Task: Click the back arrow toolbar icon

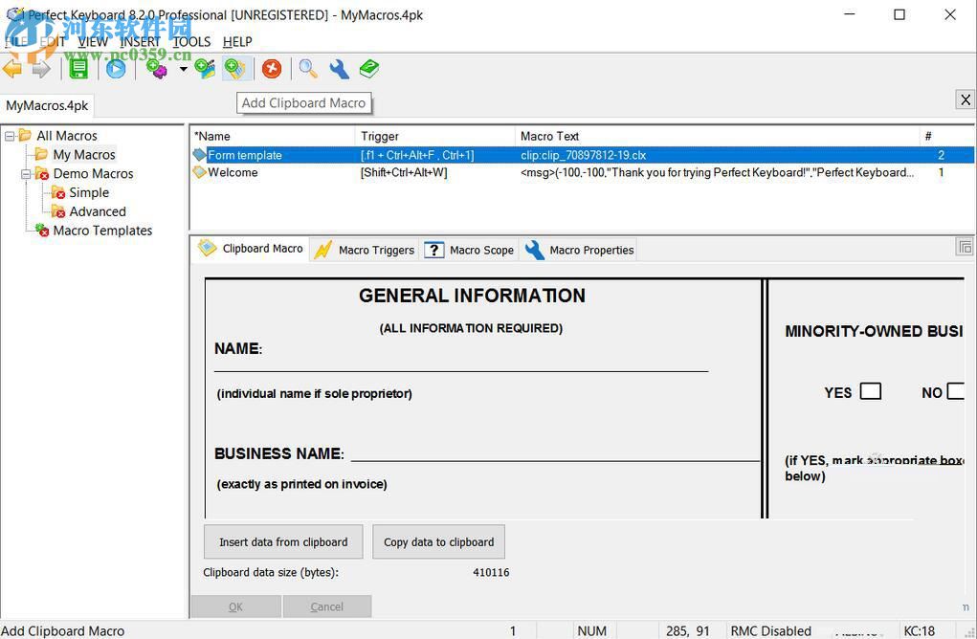Action: [12, 69]
